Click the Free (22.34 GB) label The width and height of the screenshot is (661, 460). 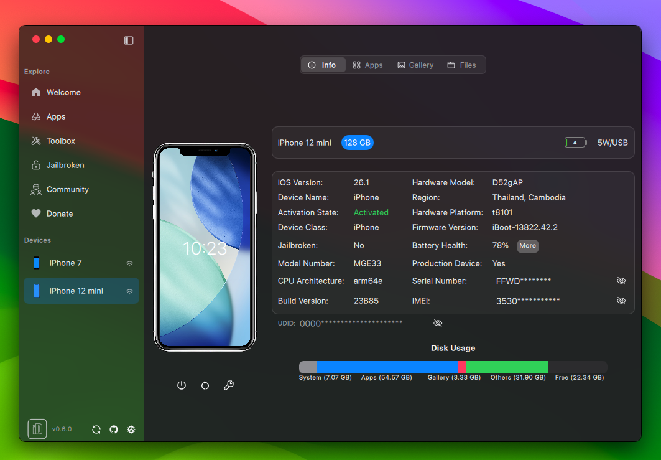579,378
